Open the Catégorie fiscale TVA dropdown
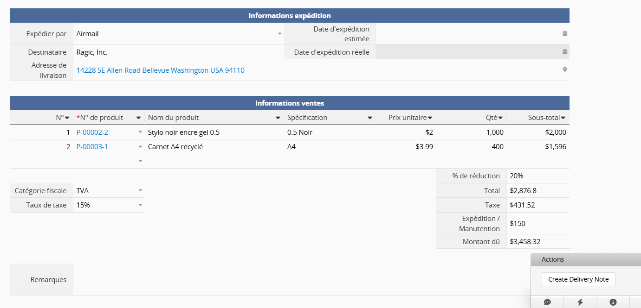Screen dimensions: 641x308 140,190
